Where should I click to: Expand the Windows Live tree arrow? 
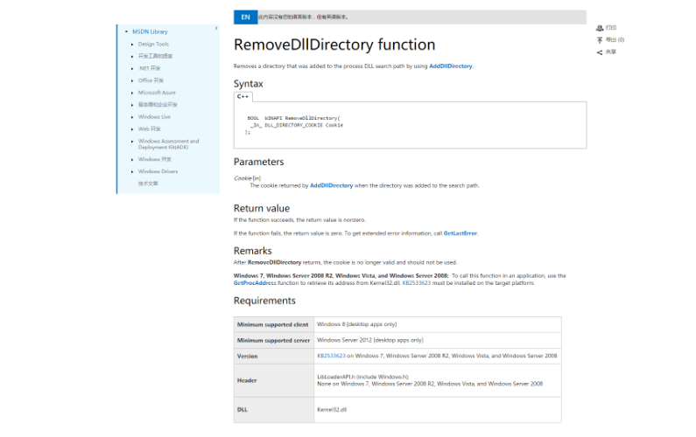(x=132, y=116)
